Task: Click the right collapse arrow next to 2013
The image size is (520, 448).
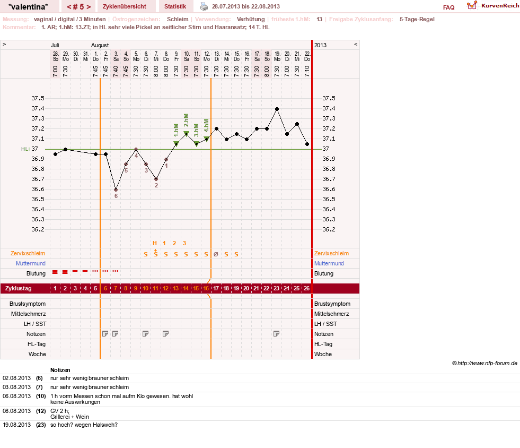Action: (x=356, y=44)
